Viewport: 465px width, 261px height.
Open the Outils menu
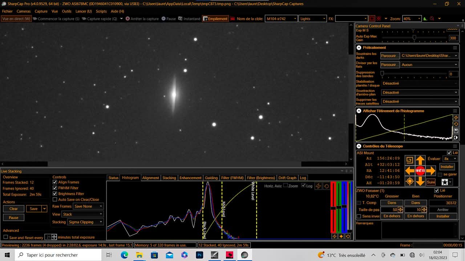[66, 11]
